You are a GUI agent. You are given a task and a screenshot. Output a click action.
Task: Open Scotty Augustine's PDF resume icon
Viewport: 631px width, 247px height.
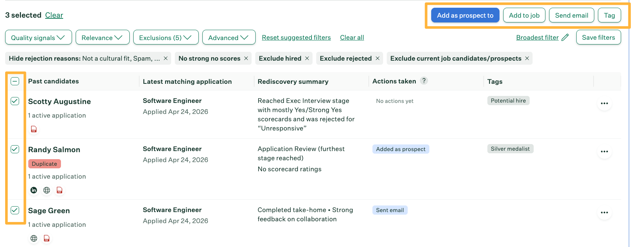click(34, 129)
